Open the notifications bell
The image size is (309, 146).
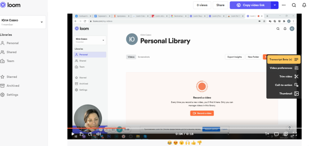click(304, 5)
